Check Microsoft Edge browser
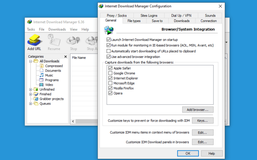This screenshot has width=257, height=160. 110,83
